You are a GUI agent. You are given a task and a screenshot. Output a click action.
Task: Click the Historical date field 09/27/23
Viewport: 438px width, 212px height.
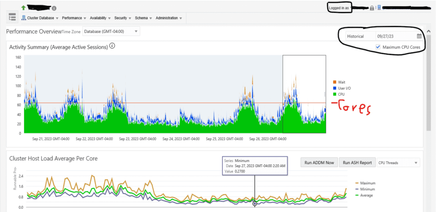[396, 36]
